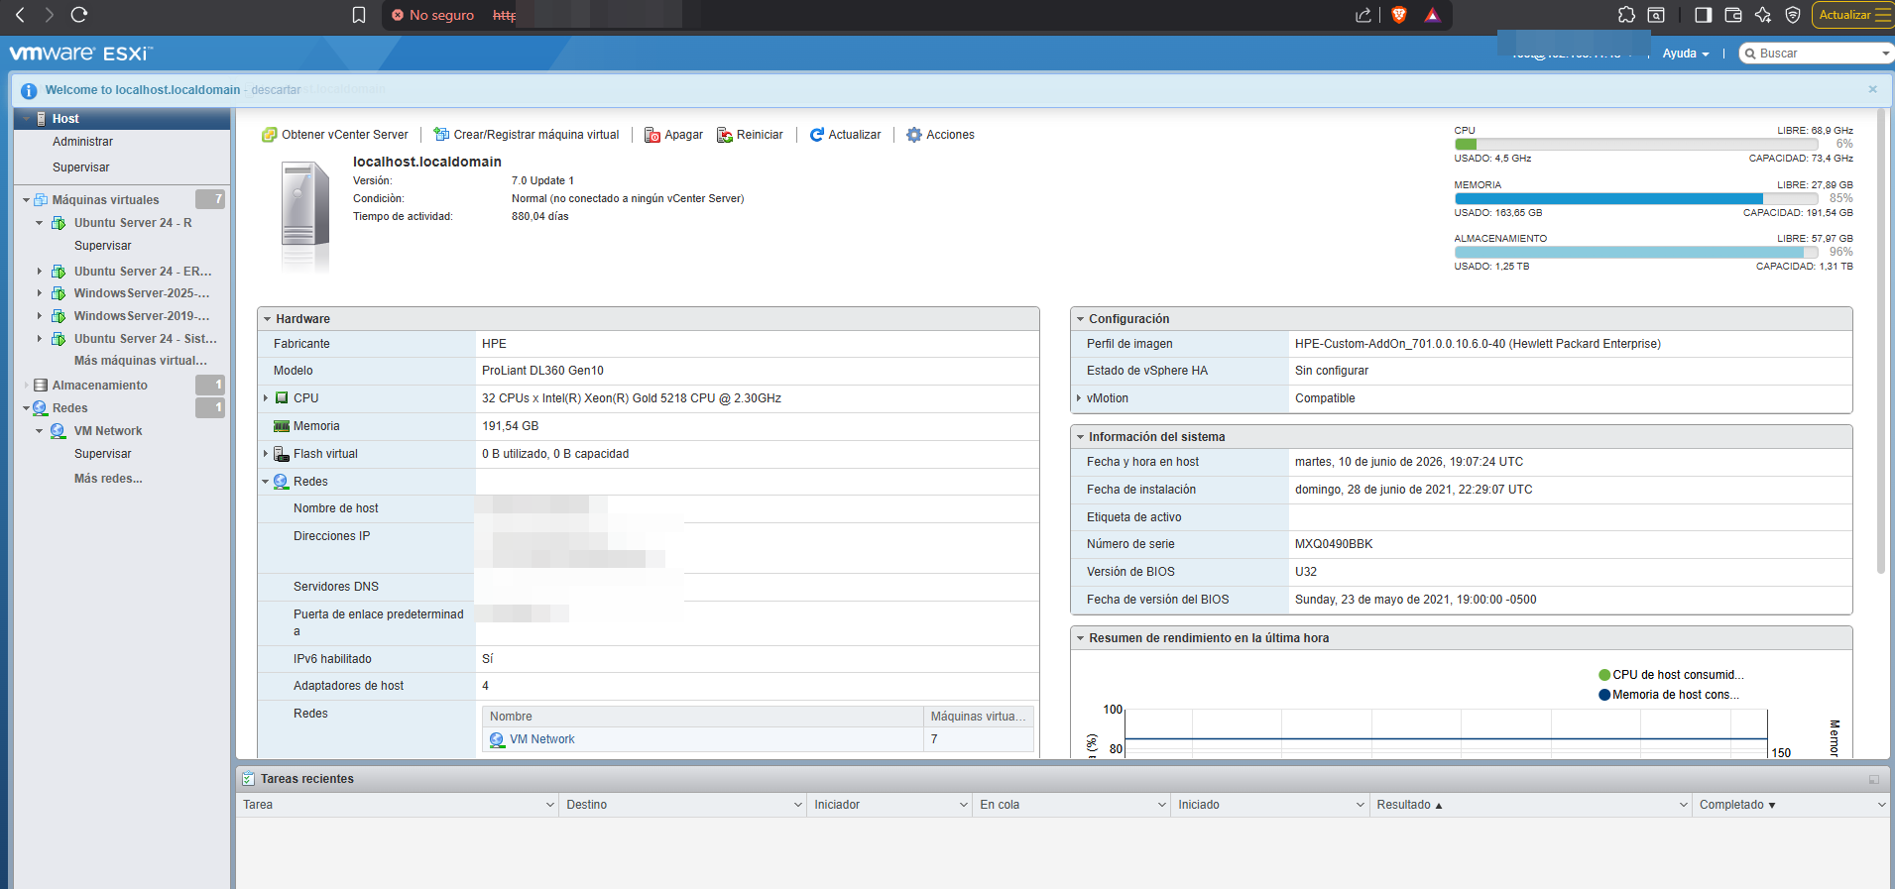Click Flash virtual icon in Hardware
The image size is (1895, 889).
282,454
